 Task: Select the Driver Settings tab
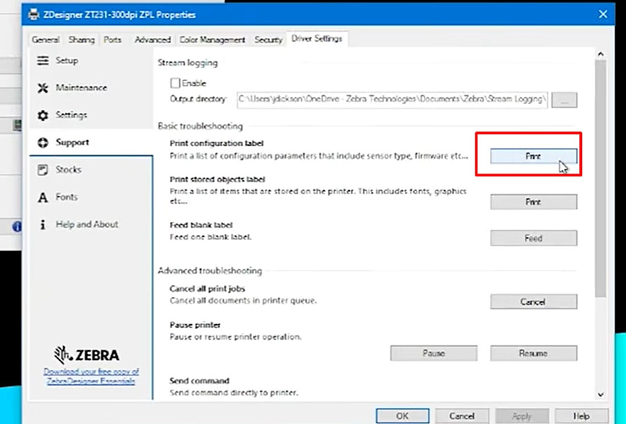(317, 39)
